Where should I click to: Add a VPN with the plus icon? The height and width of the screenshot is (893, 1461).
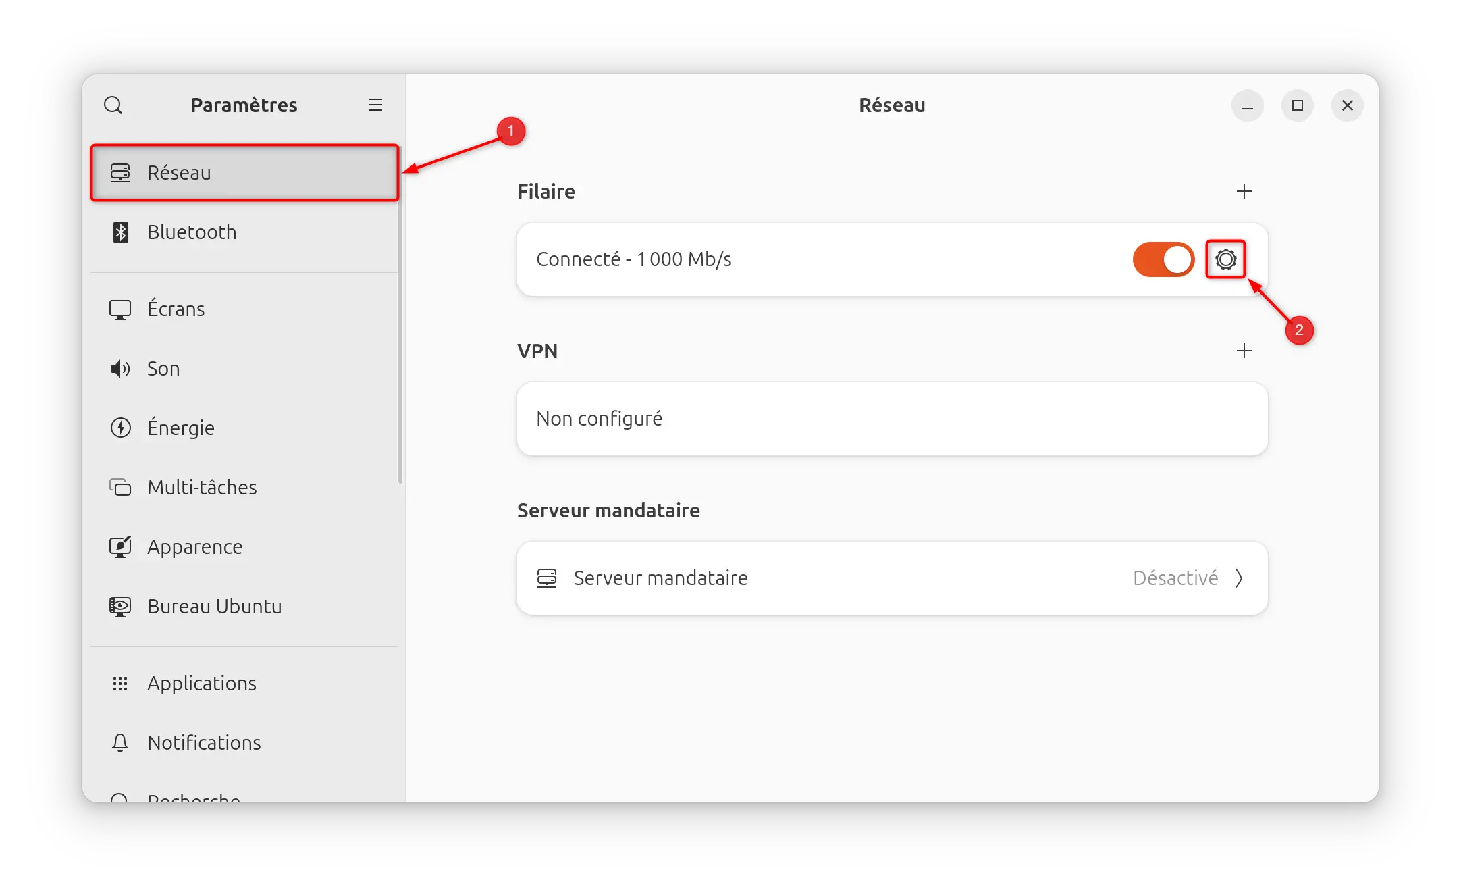pos(1244,351)
